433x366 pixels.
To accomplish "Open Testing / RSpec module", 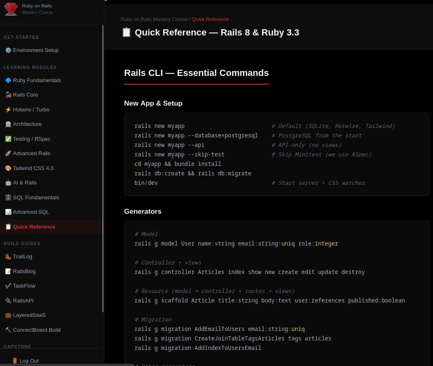I will point(51,139).
